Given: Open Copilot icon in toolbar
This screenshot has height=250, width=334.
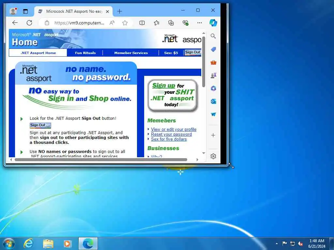Looking at the screenshot, I should pos(213,23).
